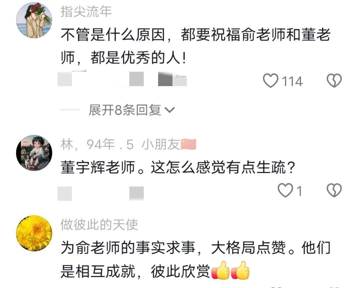Dislike 指尖流年's comment with broken heart

334,81
